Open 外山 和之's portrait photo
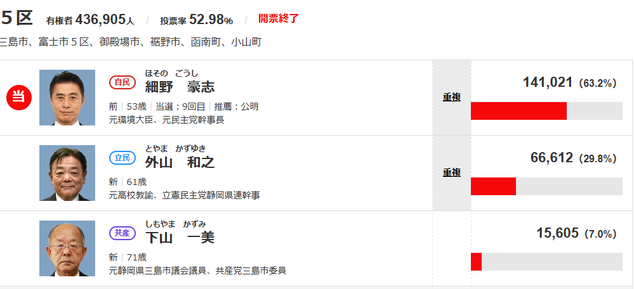 pyautogui.click(x=67, y=172)
